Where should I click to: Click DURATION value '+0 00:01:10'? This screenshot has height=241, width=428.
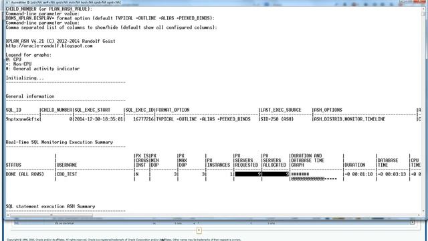(358, 174)
